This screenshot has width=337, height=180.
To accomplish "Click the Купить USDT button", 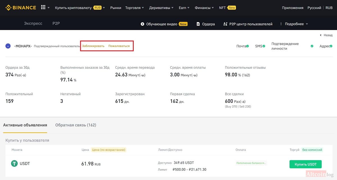I will click(306, 164).
